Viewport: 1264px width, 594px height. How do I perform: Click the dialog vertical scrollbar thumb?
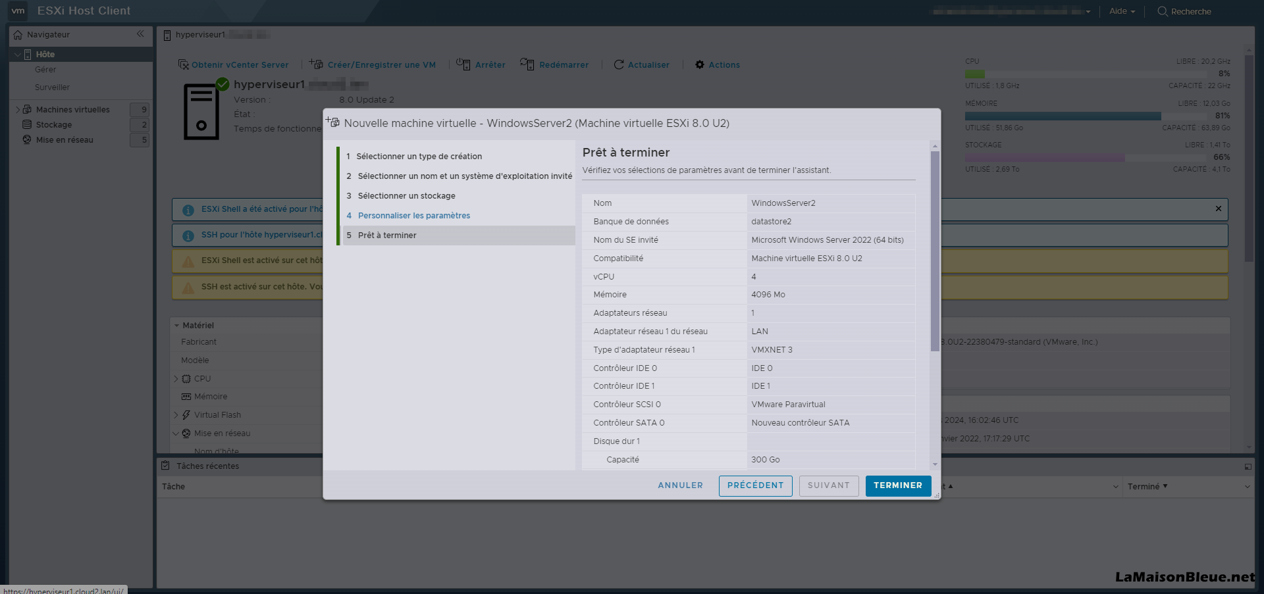pos(935,251)
